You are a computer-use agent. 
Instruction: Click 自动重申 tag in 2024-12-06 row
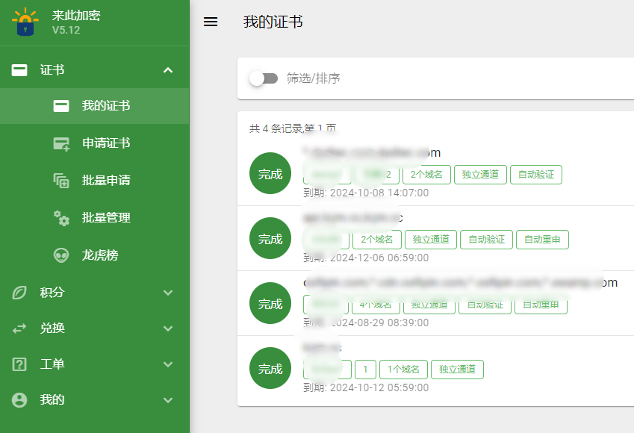(542, 240)
